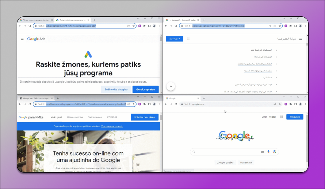Reload the smallbusiness.withgoogle.com page
Image resolution: width=325 pixels, height=189 pixels.
30,104
